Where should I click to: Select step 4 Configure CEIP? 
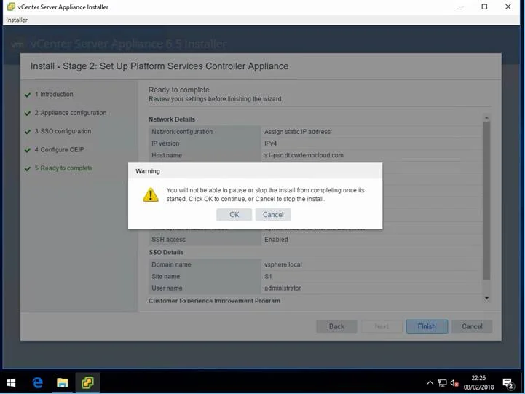click(x=59, y=149)
